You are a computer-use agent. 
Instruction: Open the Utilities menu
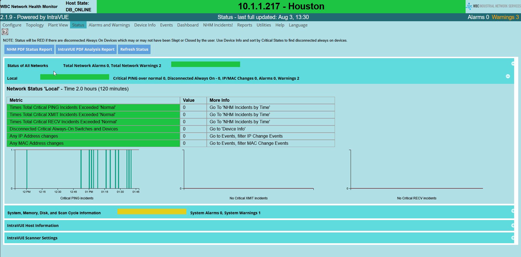264,25
